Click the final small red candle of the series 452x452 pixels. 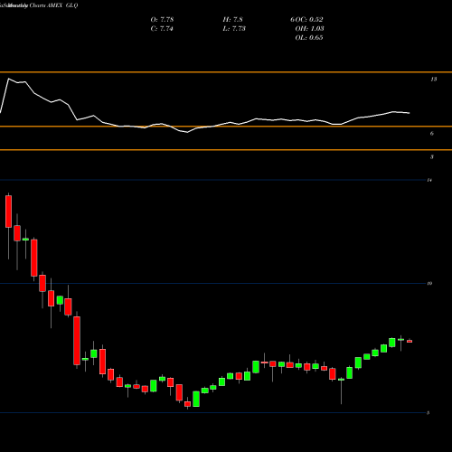[x=410, y=341]
